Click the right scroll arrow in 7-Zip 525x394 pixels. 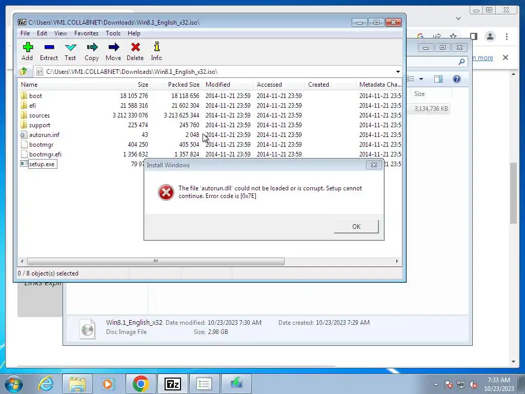click(397, 261)
